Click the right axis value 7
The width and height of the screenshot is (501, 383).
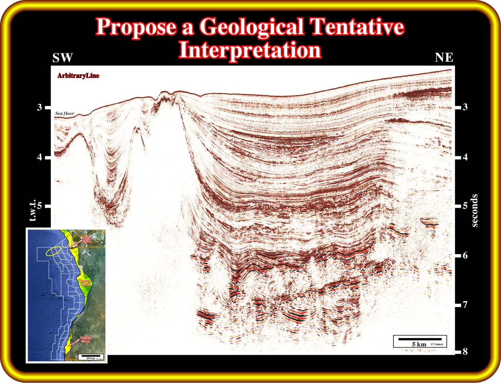[x=465, y=305]
